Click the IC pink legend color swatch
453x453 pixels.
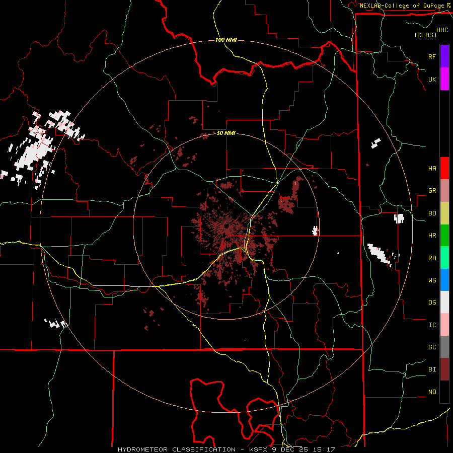click(x=444, y=325)
